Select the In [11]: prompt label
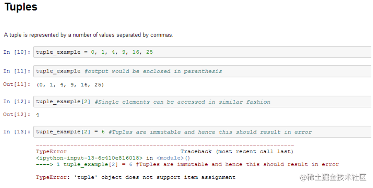Viewport: 373px width, 188px height. click(x=17, y=71)
